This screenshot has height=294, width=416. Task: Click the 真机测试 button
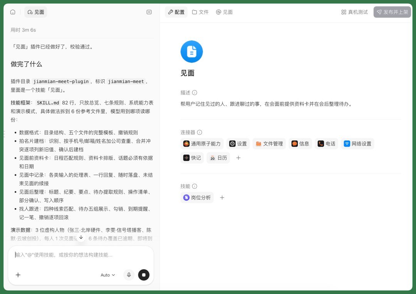[x=354, y=12]
